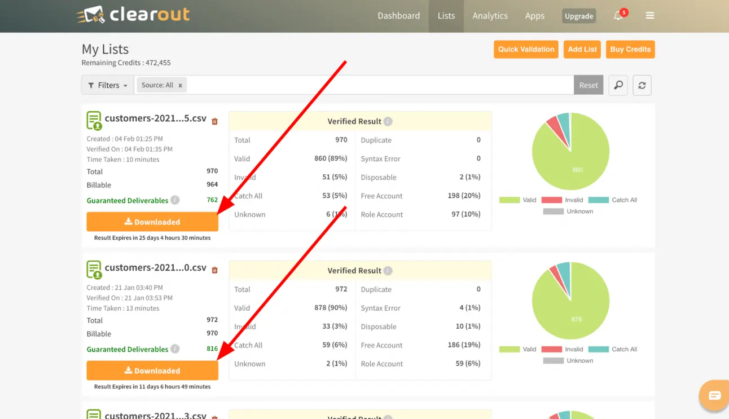Screen dimensions: 729x419
Task: Switch to the Analytics tab
Action: click(490, 16)
